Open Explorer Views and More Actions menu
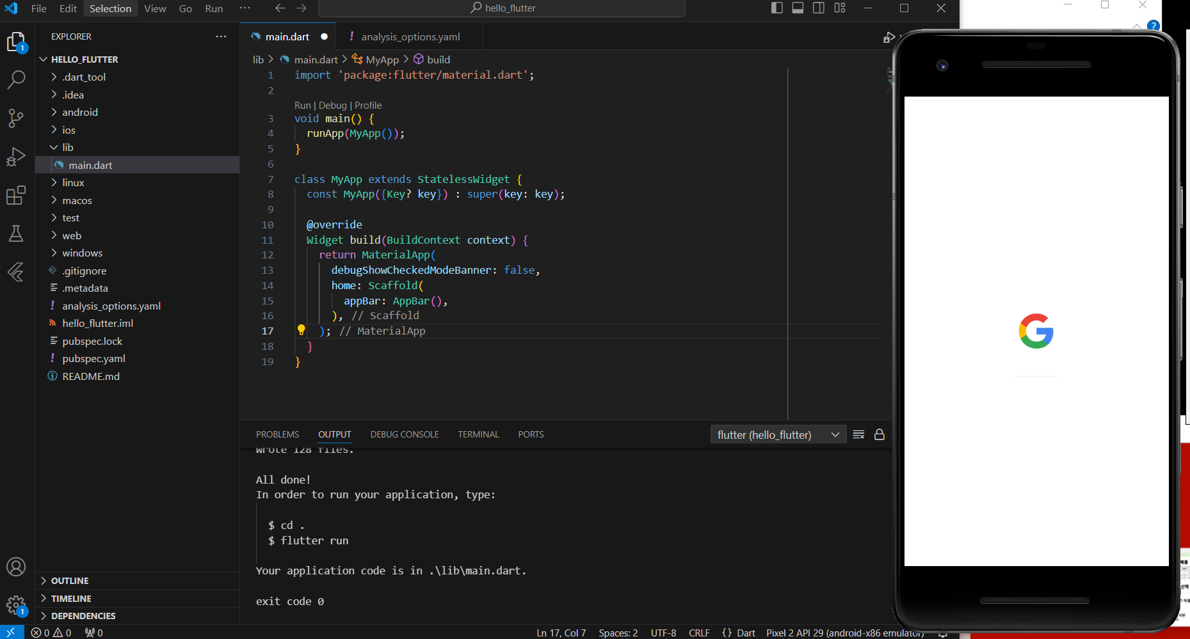1190x639 pixels. click(221, 36)
